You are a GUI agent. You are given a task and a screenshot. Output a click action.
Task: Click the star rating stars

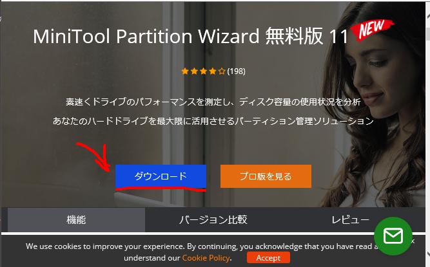(x=203, y=71)
